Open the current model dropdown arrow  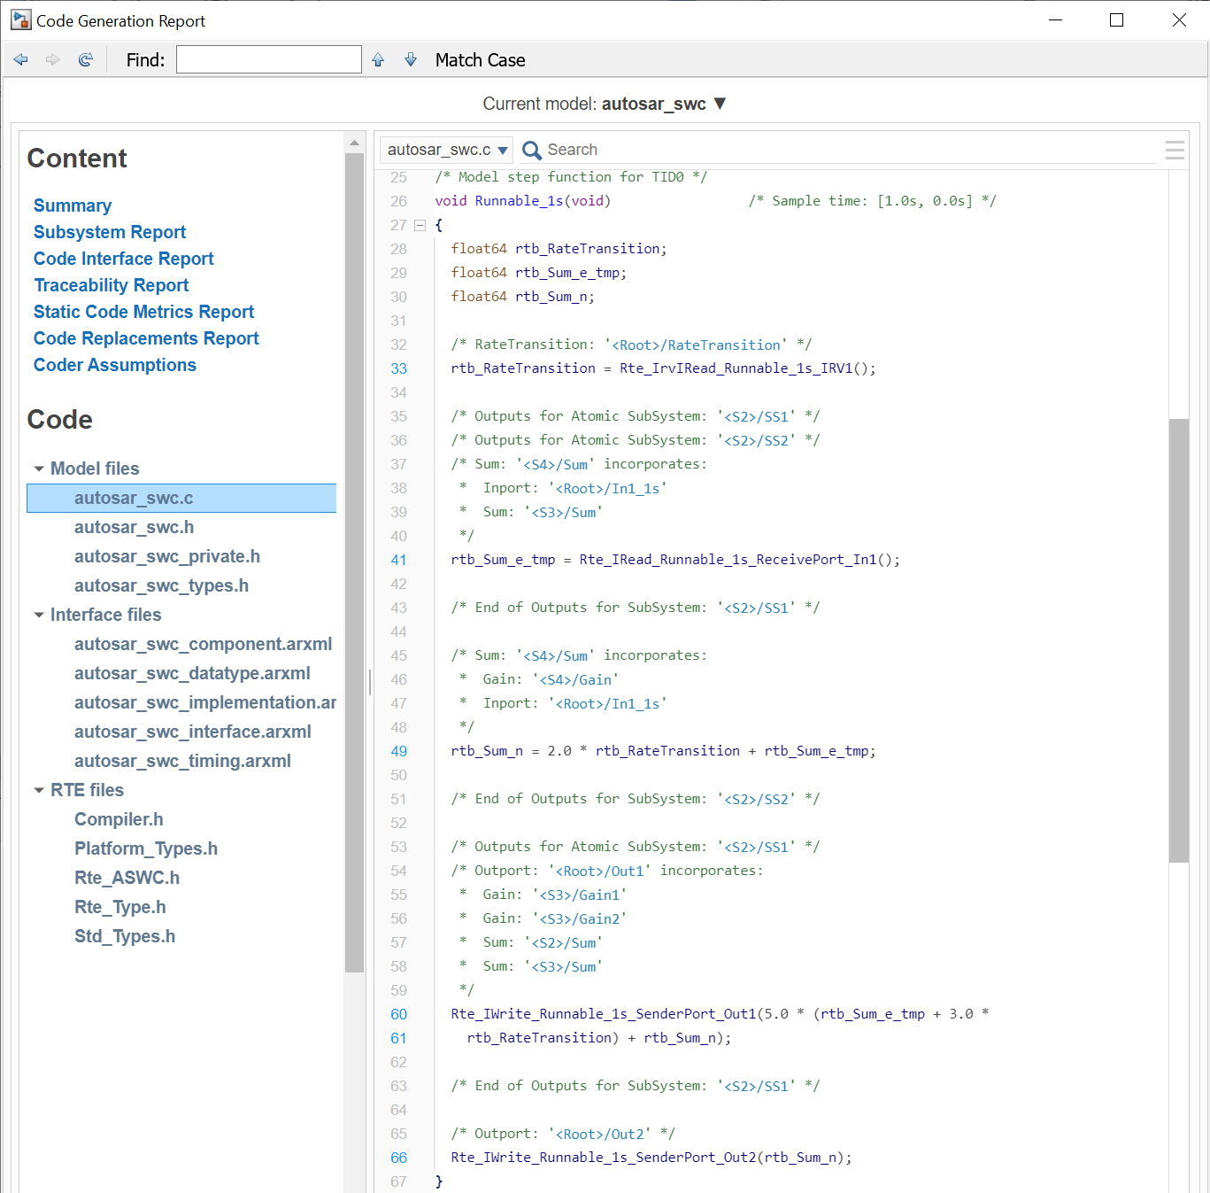720,104
